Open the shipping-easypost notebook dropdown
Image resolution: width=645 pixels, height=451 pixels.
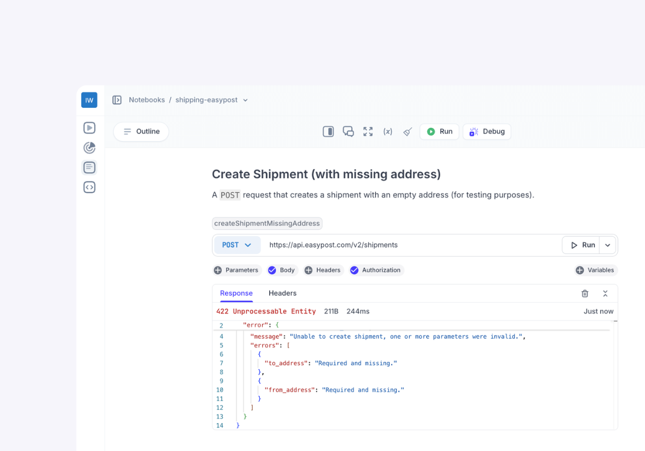(x=245, y=100)
